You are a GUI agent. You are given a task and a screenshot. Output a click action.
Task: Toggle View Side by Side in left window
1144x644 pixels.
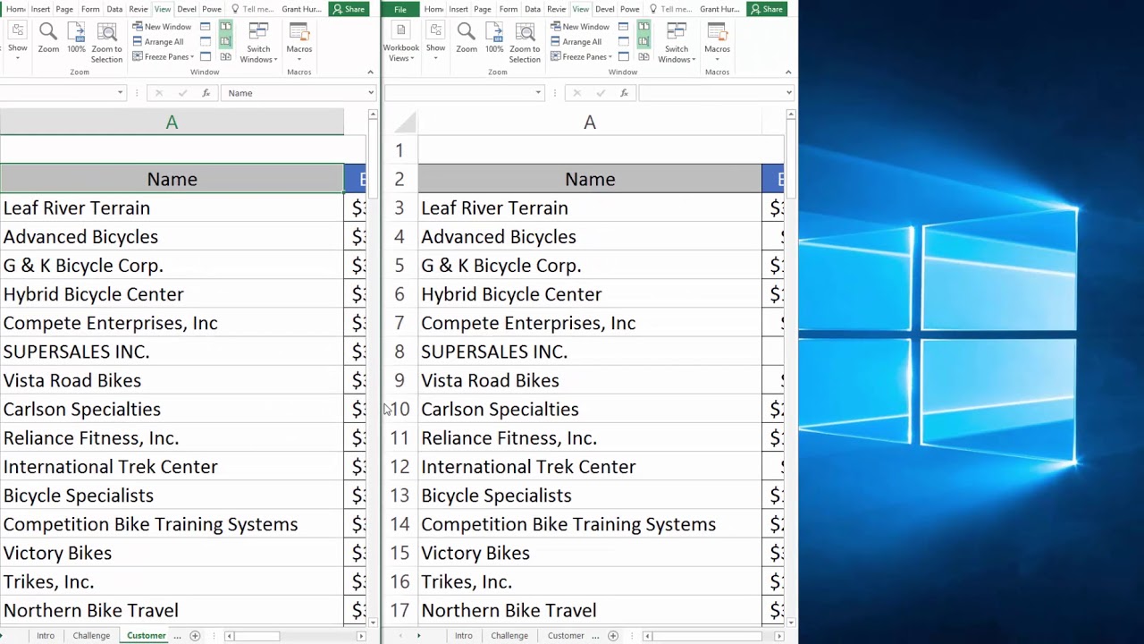pyautogui.click(x=225, y=27)
